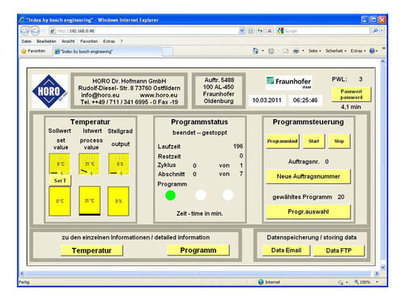Click the horizontal scrollbar track

click(x=198, y=273)
